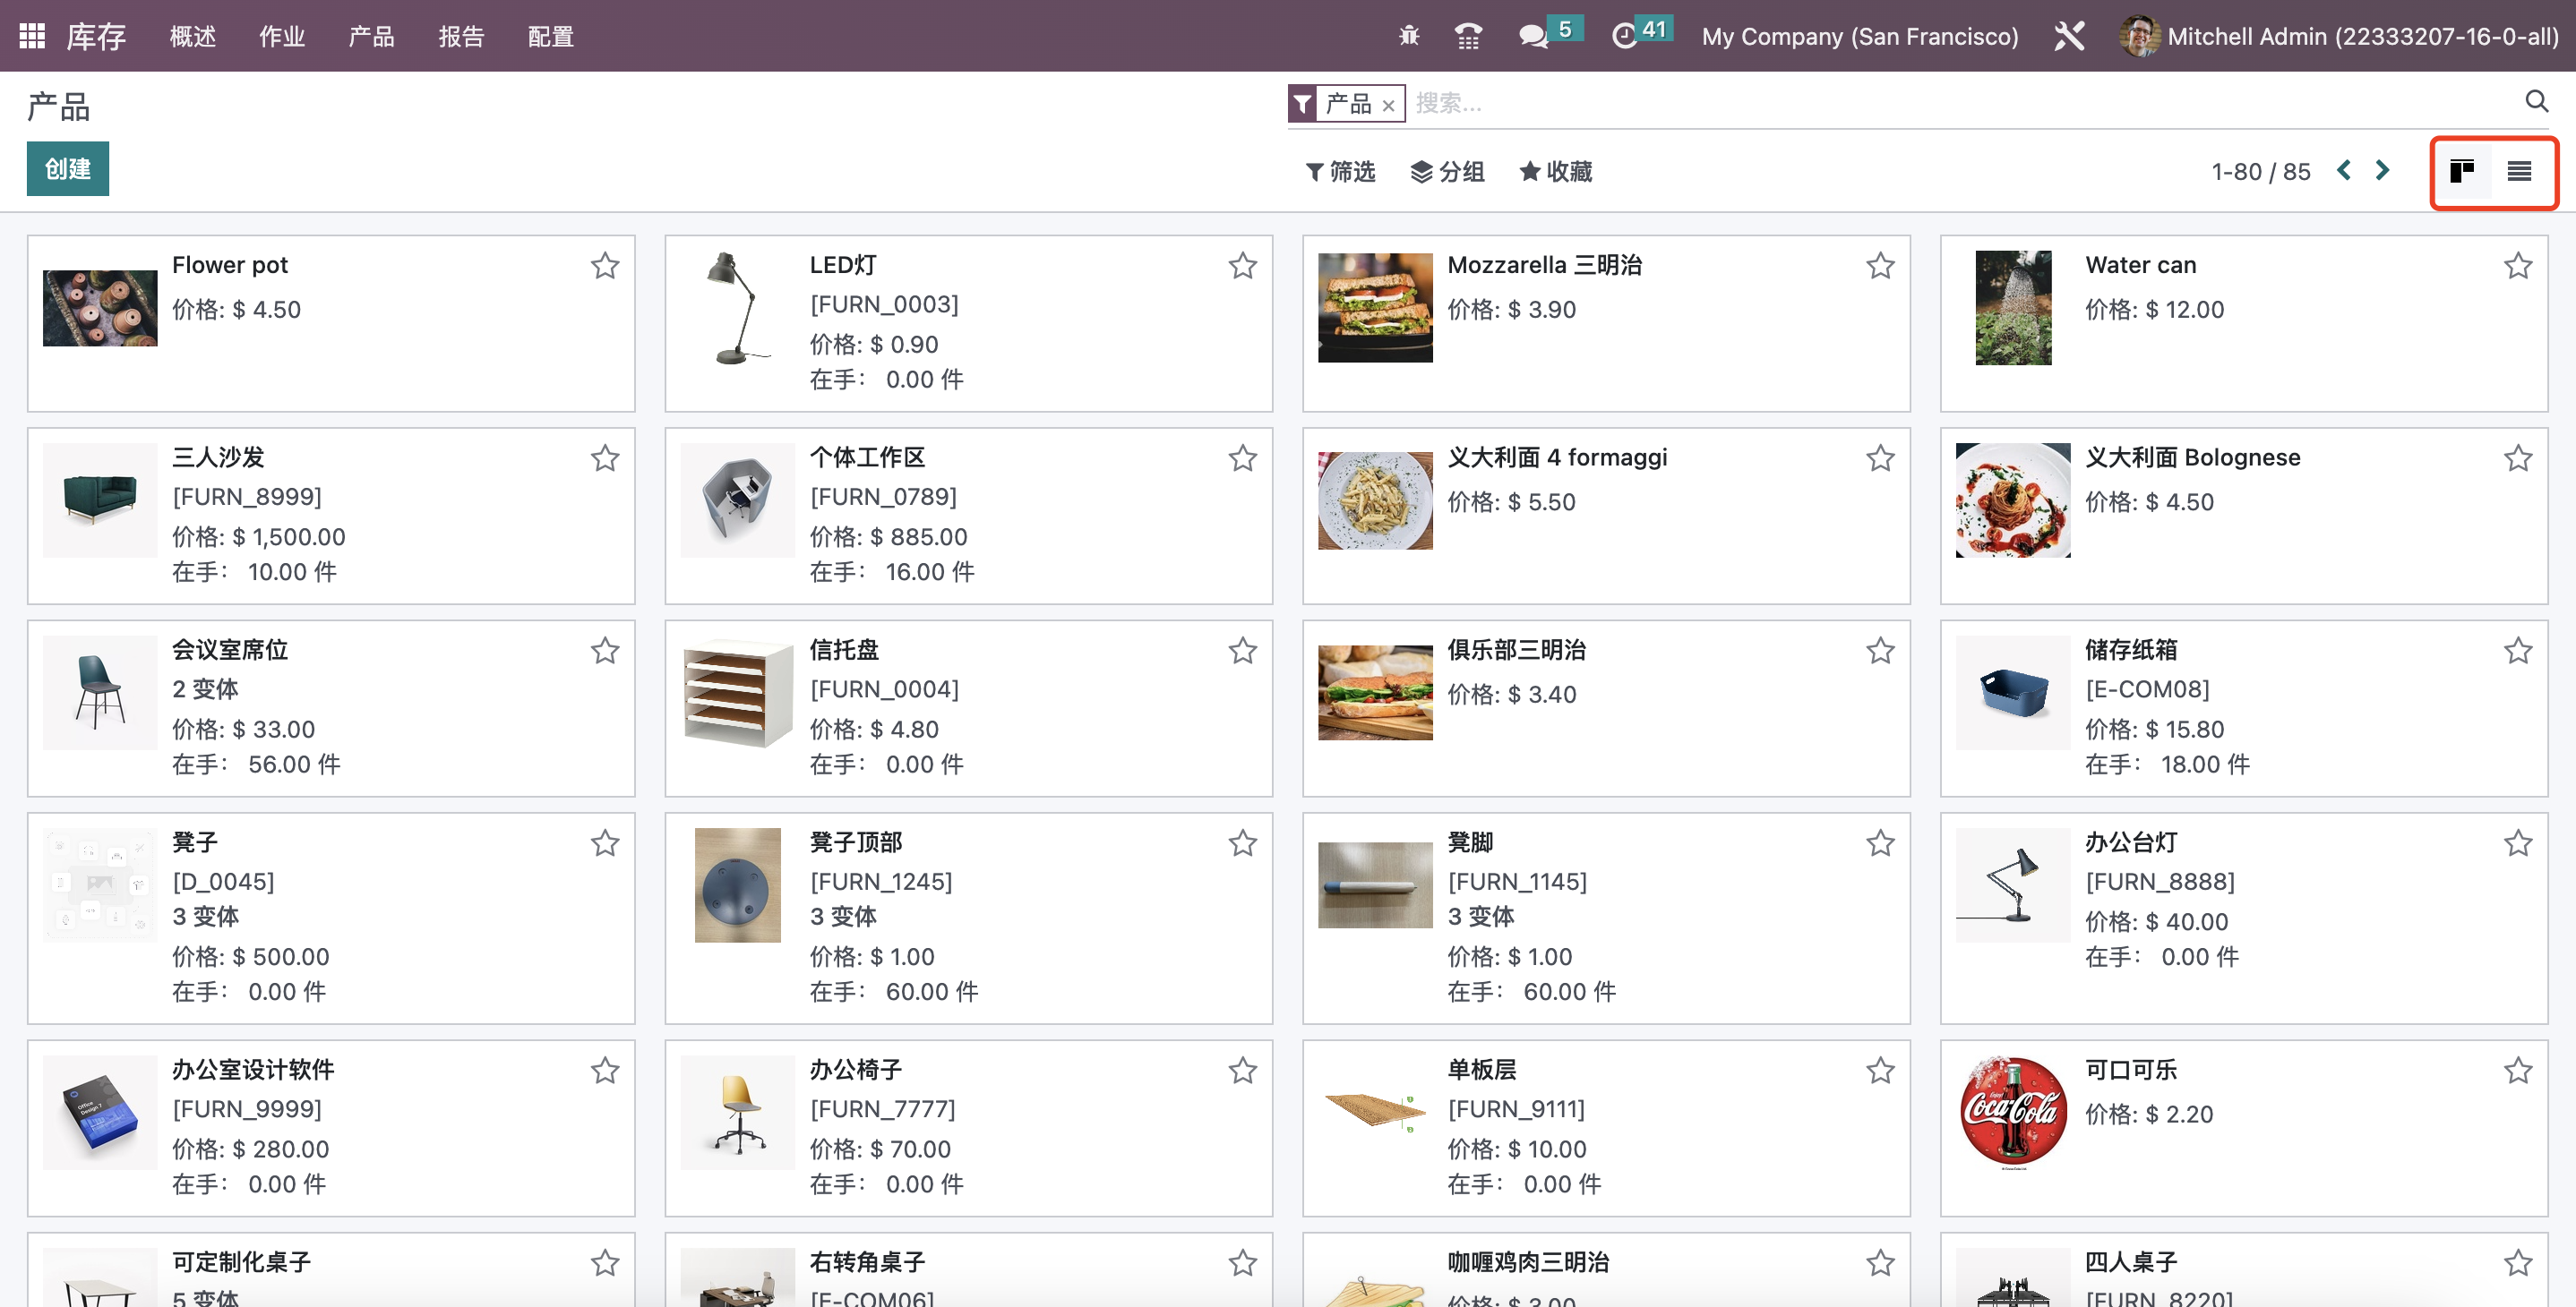Open the 分组 group-by dropdown
The width and height of the screenshot is (2576, 1307).
[x=1447, y=172]
